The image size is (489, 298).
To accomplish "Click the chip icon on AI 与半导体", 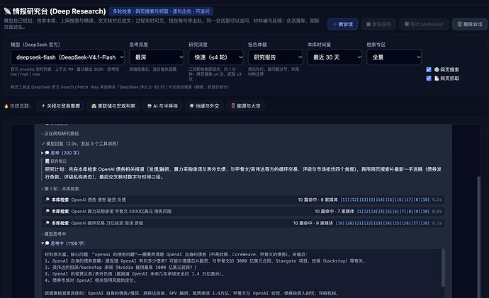I will [x=150, y=106].
